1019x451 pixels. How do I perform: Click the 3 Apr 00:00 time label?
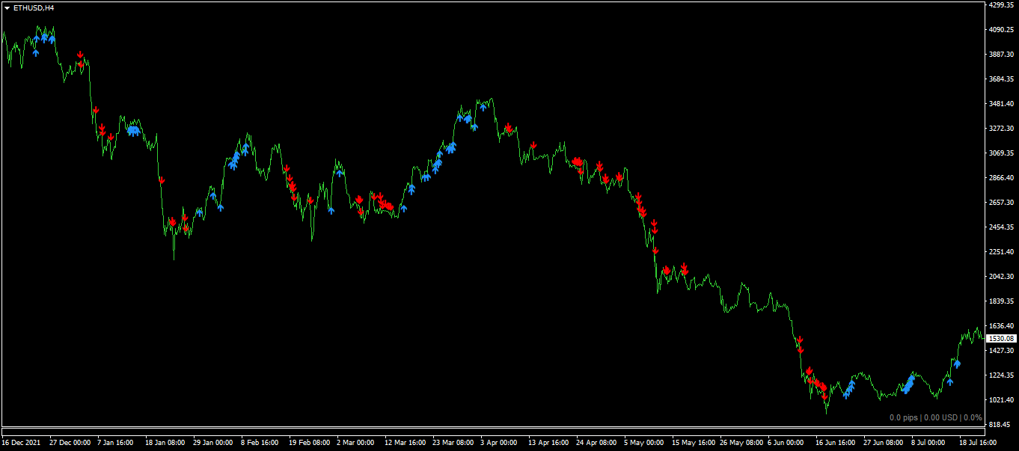pos(499,443)
